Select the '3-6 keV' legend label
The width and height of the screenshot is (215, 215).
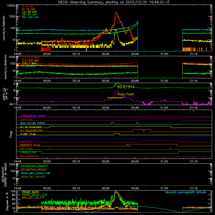tap(28, 6)
